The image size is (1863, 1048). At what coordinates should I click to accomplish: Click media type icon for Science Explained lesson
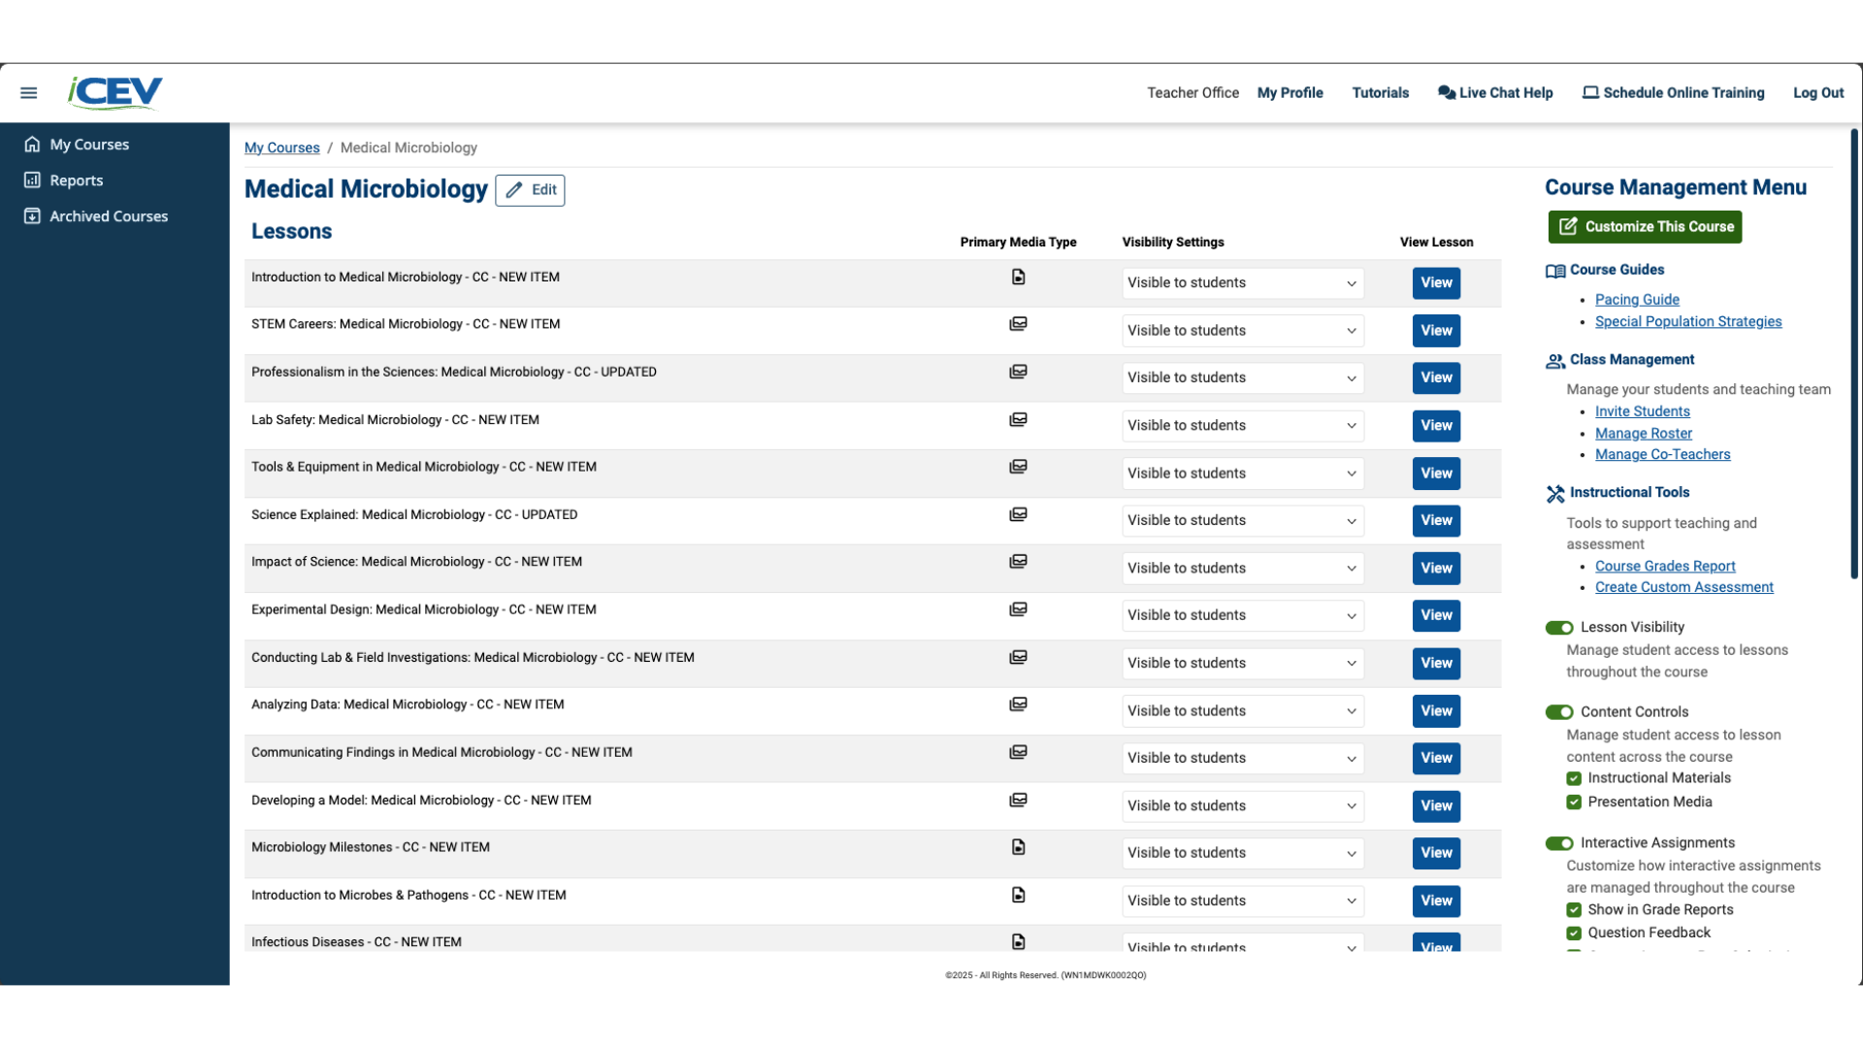tap(1018, 514)
